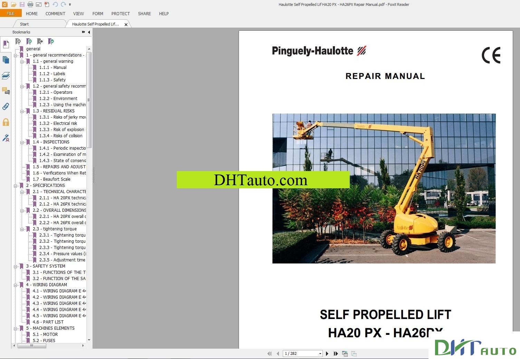
Task: Click the next view icon in navigation bar
Action: pos(354,353)
